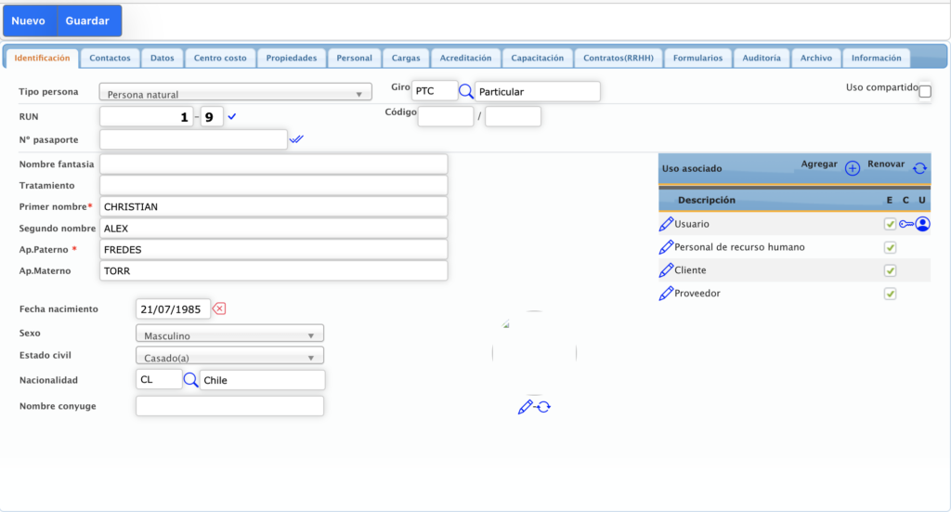This screenshot has height=512, width=951.
Task: Click the RUN number field
Action: 146,116
